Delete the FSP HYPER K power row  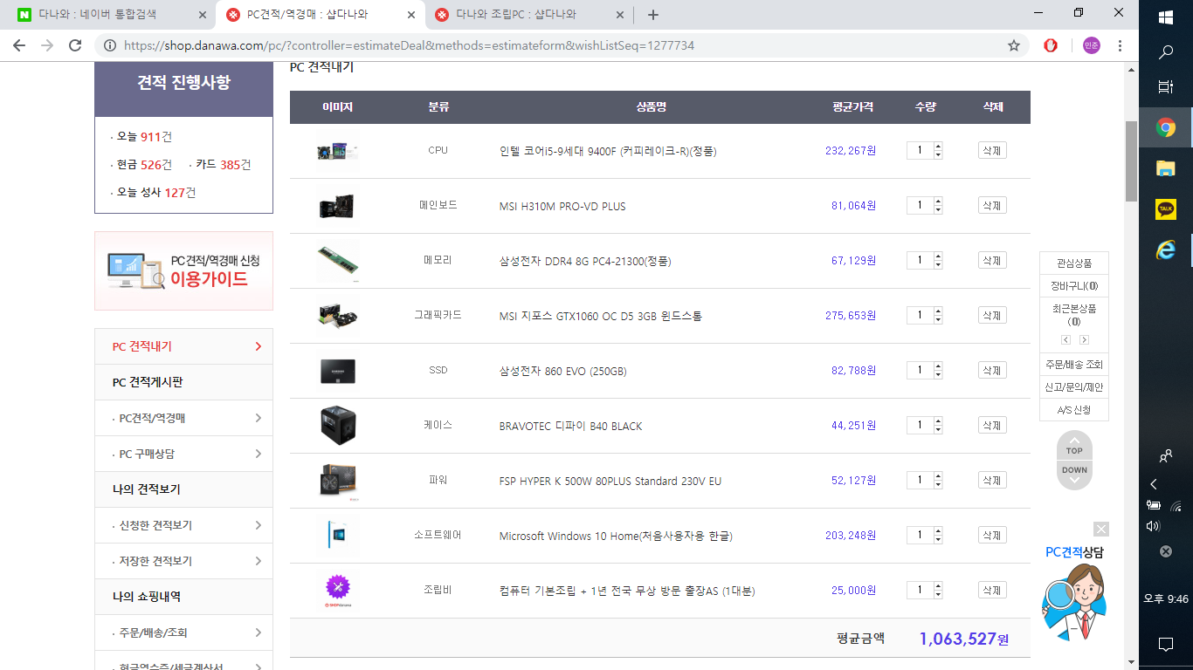point(992,480)
